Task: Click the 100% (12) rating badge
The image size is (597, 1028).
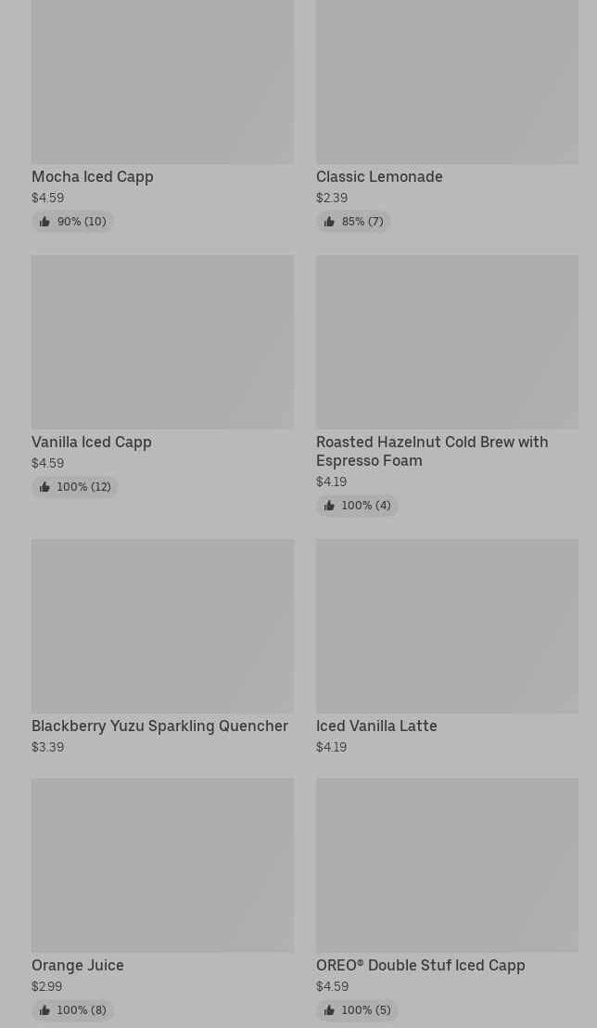Action: pyautogui.click(x=75, y=487)
